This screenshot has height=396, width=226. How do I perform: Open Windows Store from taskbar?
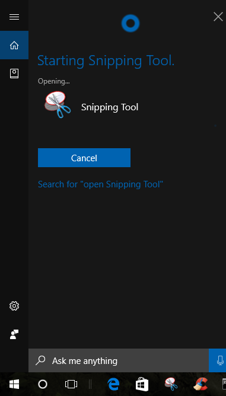pos(142,385)
